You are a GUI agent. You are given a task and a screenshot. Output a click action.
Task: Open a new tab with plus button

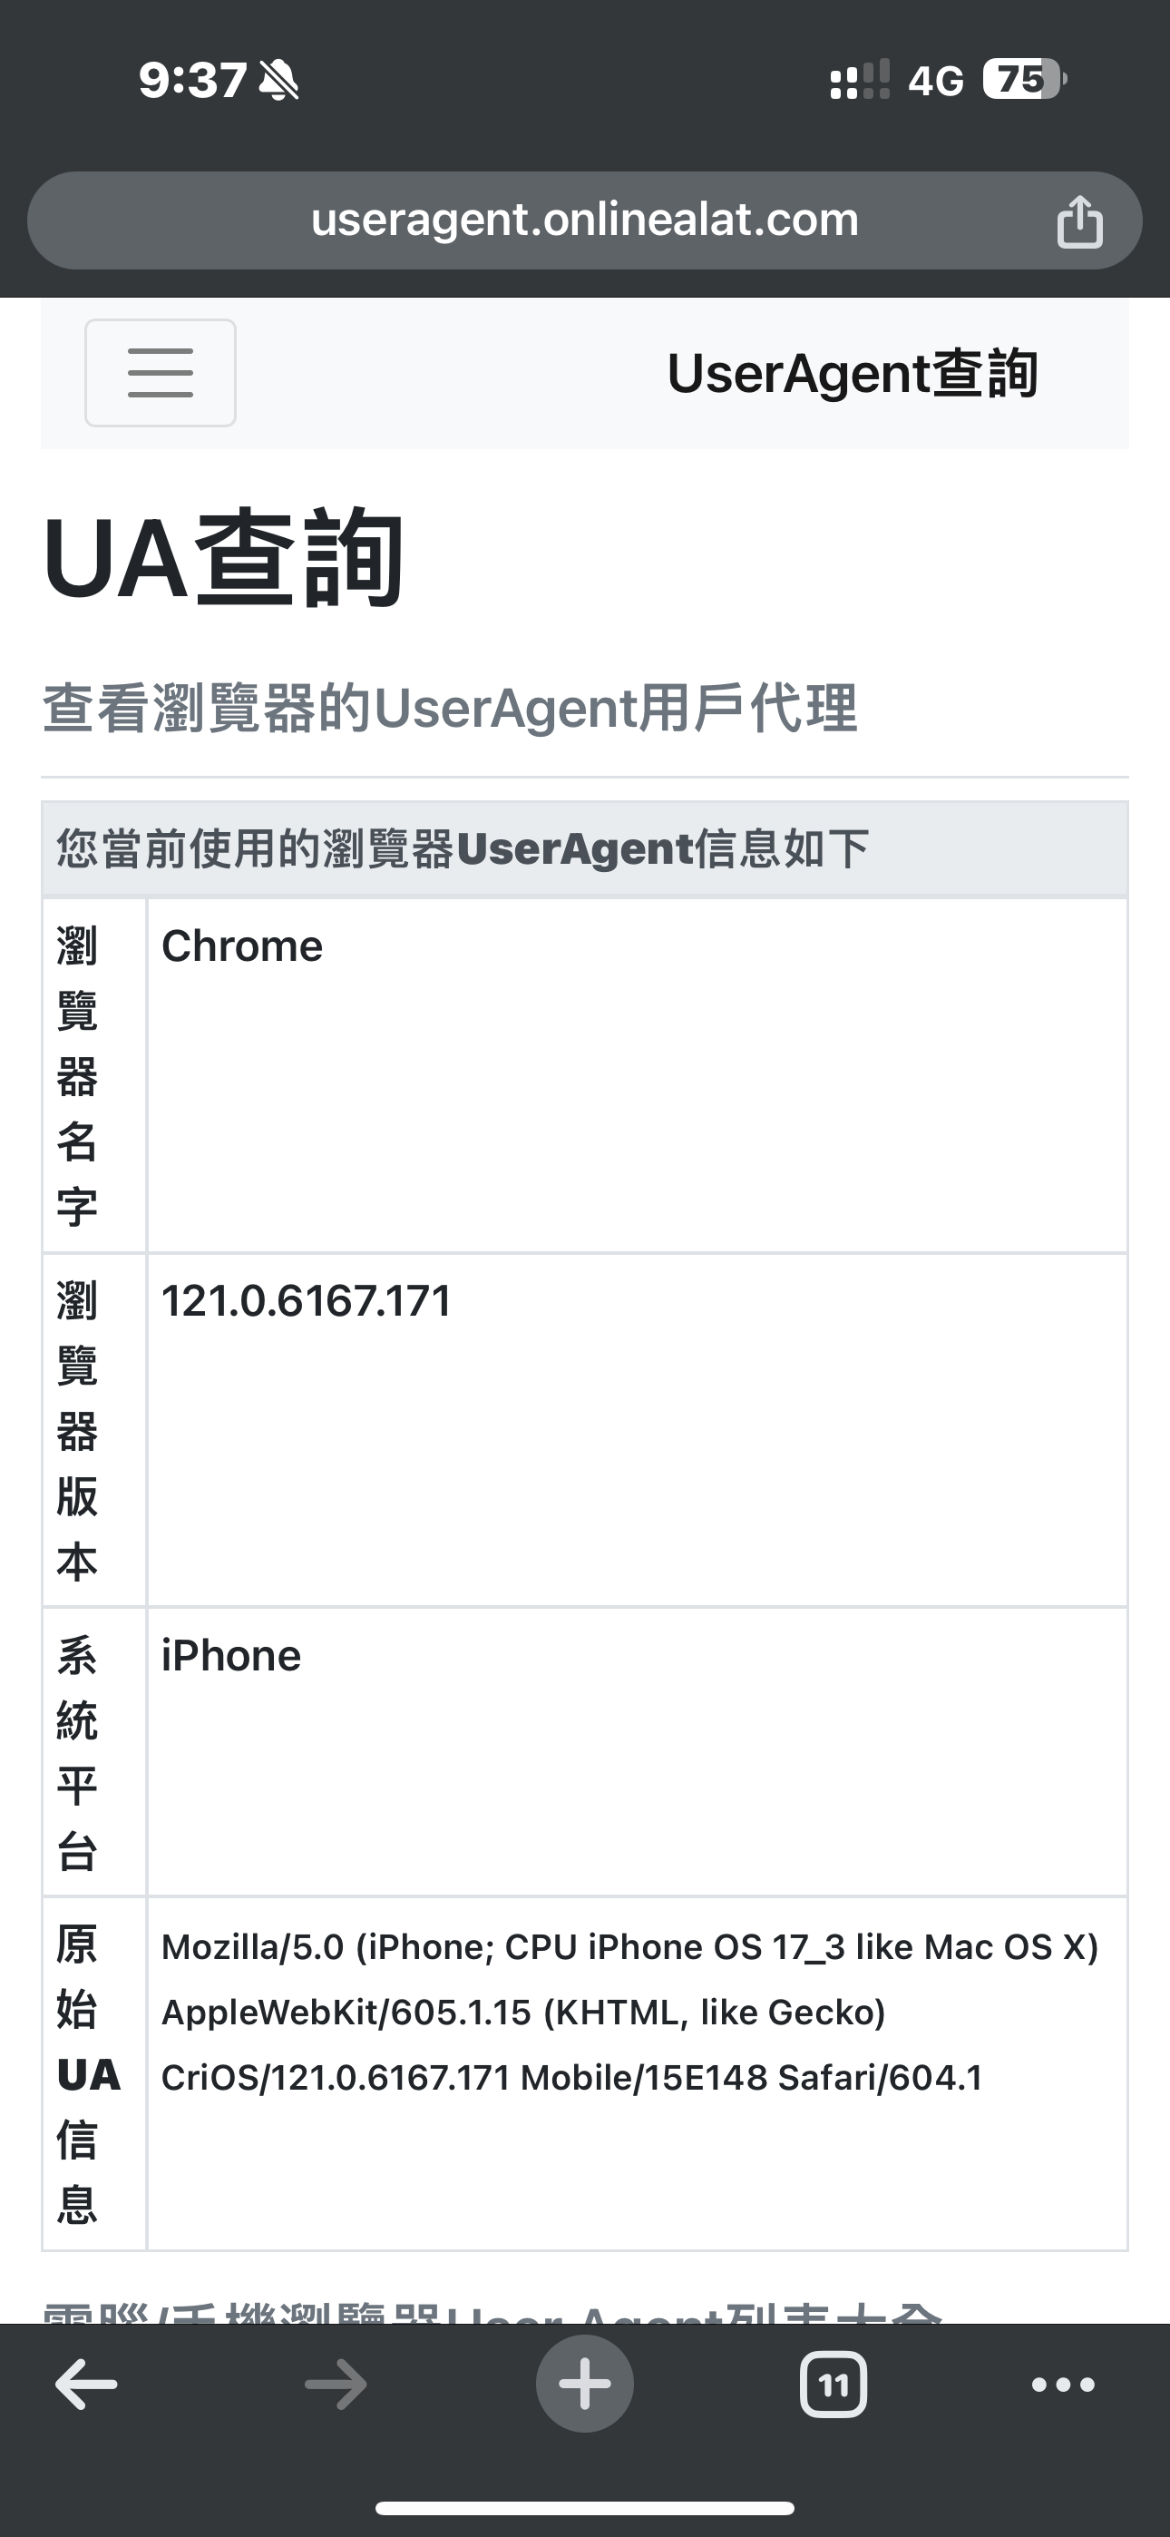coord(585,2384)
